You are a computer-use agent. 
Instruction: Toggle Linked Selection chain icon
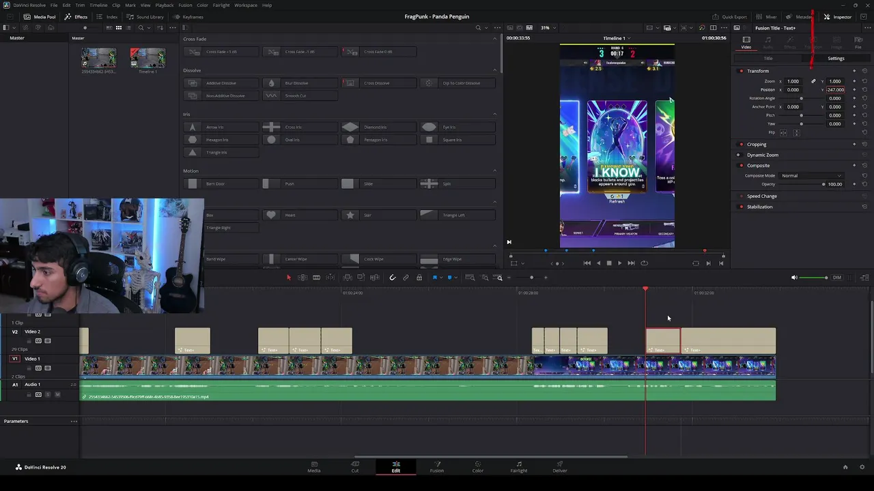[x=406, y=278]
